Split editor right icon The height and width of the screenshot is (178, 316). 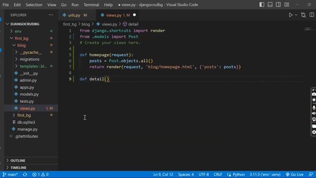pyautogui.click(x=312, y=15)
